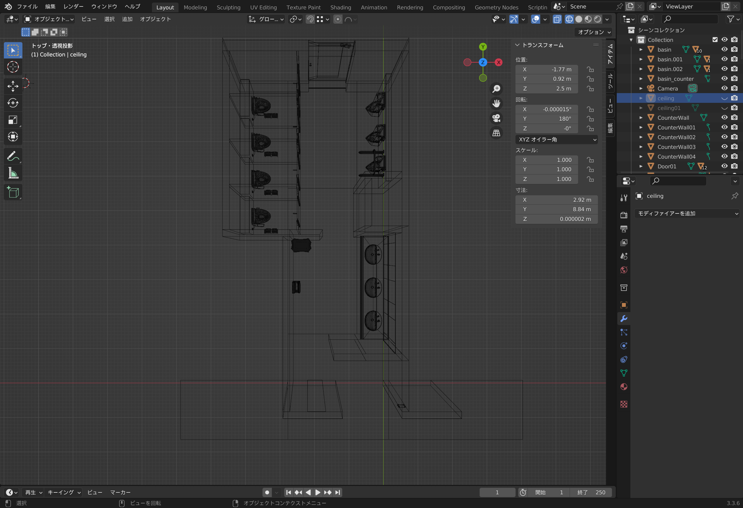This screenshot has height=508, width=743.
Task: Open the レンダー menu
Action: [x=73, y=6]
